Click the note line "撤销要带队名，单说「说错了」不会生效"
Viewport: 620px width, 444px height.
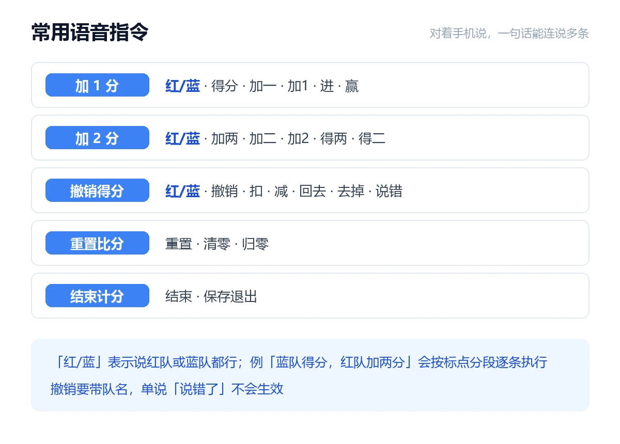point(167,389)
